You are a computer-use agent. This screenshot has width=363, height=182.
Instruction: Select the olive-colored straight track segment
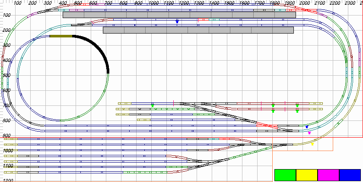tap(61, 36)
